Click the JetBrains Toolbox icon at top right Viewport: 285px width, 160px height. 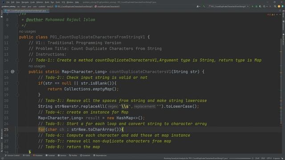(283, 6)
